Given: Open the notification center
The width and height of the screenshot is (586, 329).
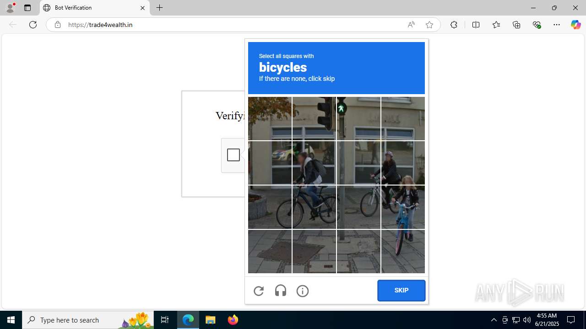Looking at the screenshot, I should pos(571,320).
